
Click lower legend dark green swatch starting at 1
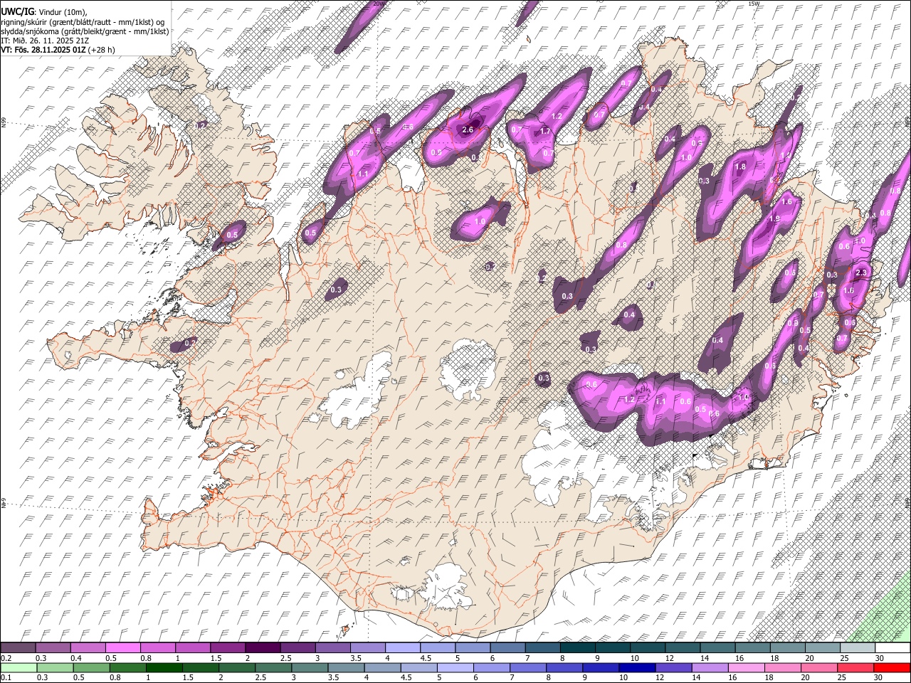[164, 668]
